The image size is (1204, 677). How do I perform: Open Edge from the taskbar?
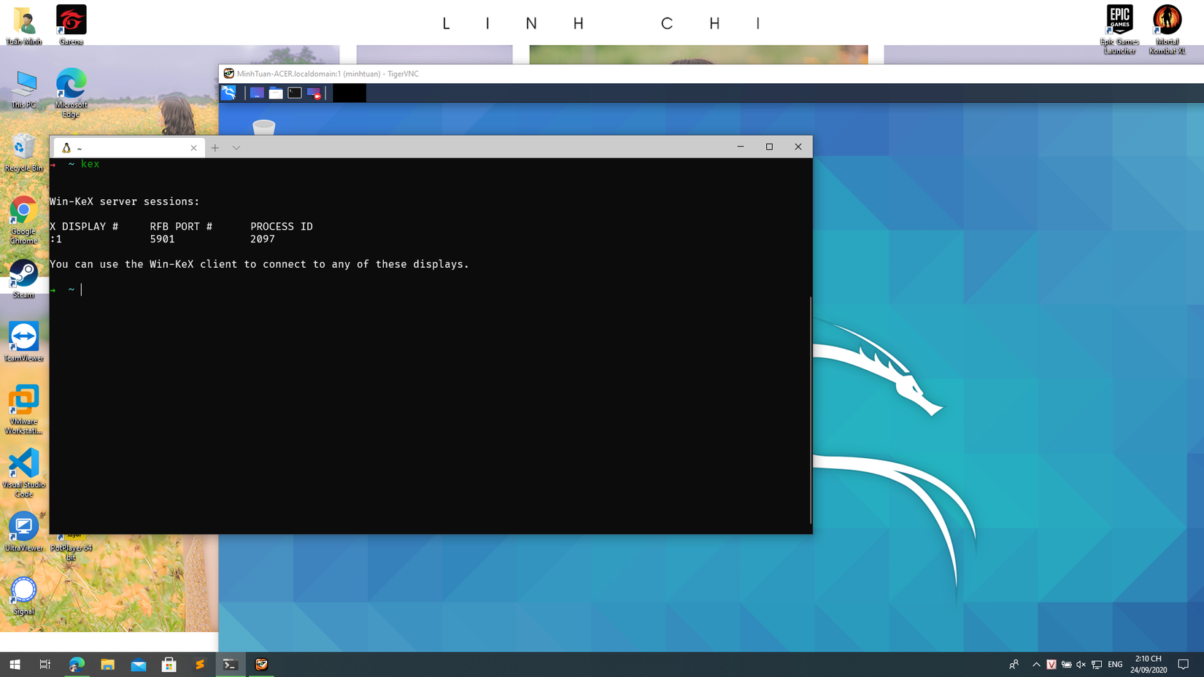(77, 665)
